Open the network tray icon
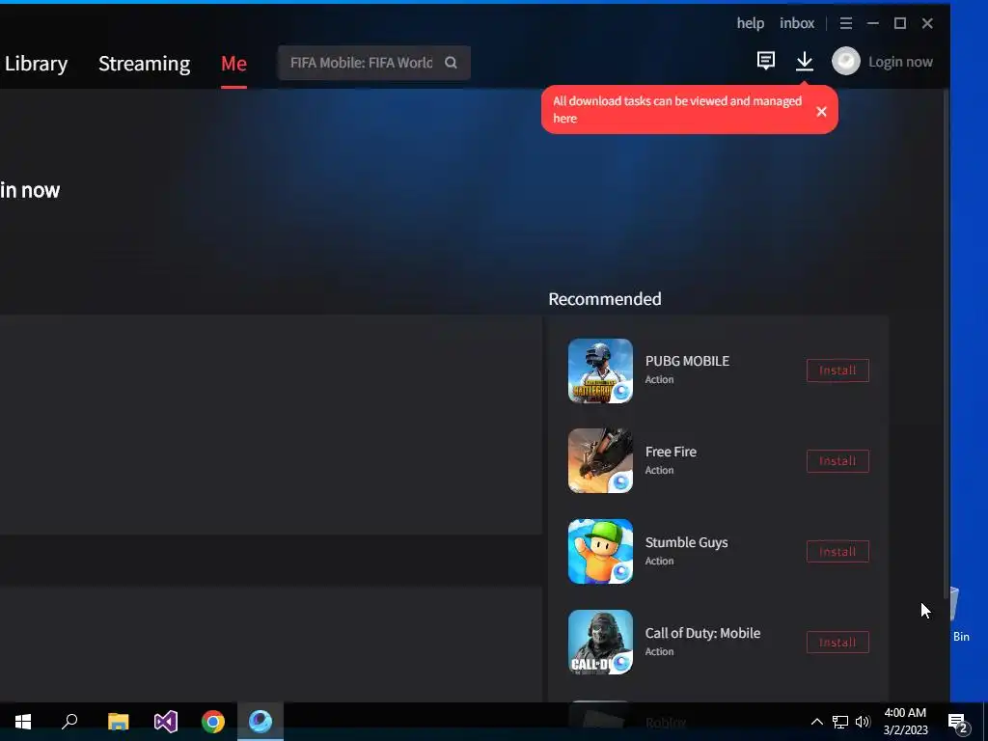Viewport: 988px width, 741px height. point(840,722)
